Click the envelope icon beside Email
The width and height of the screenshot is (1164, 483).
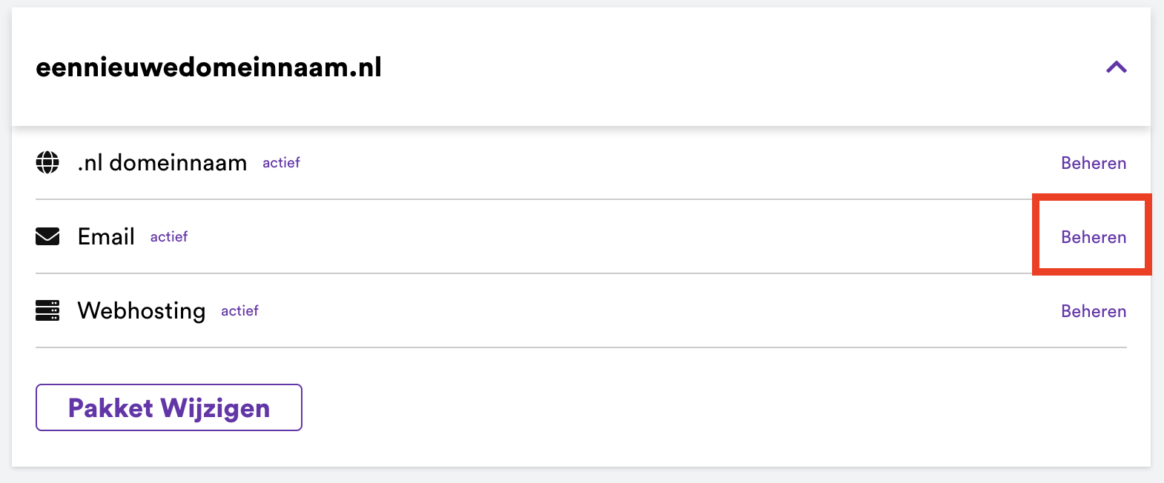47,236
